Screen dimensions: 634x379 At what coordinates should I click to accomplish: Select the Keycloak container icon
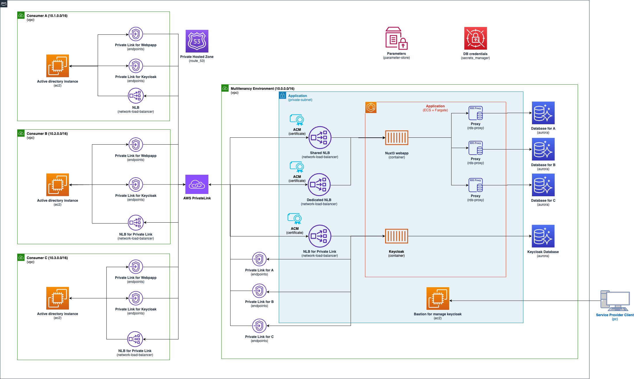[397, 236]
